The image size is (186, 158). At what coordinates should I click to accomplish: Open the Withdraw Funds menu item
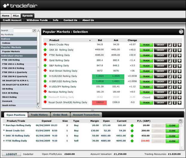tap(37, 20)
